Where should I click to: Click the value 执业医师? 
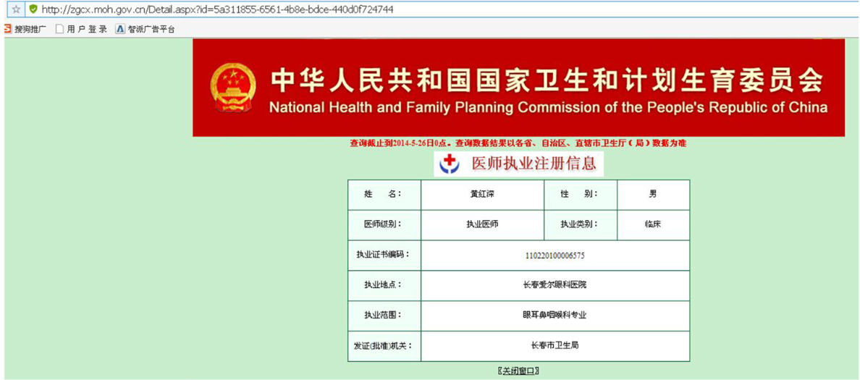tap(483, 224)
